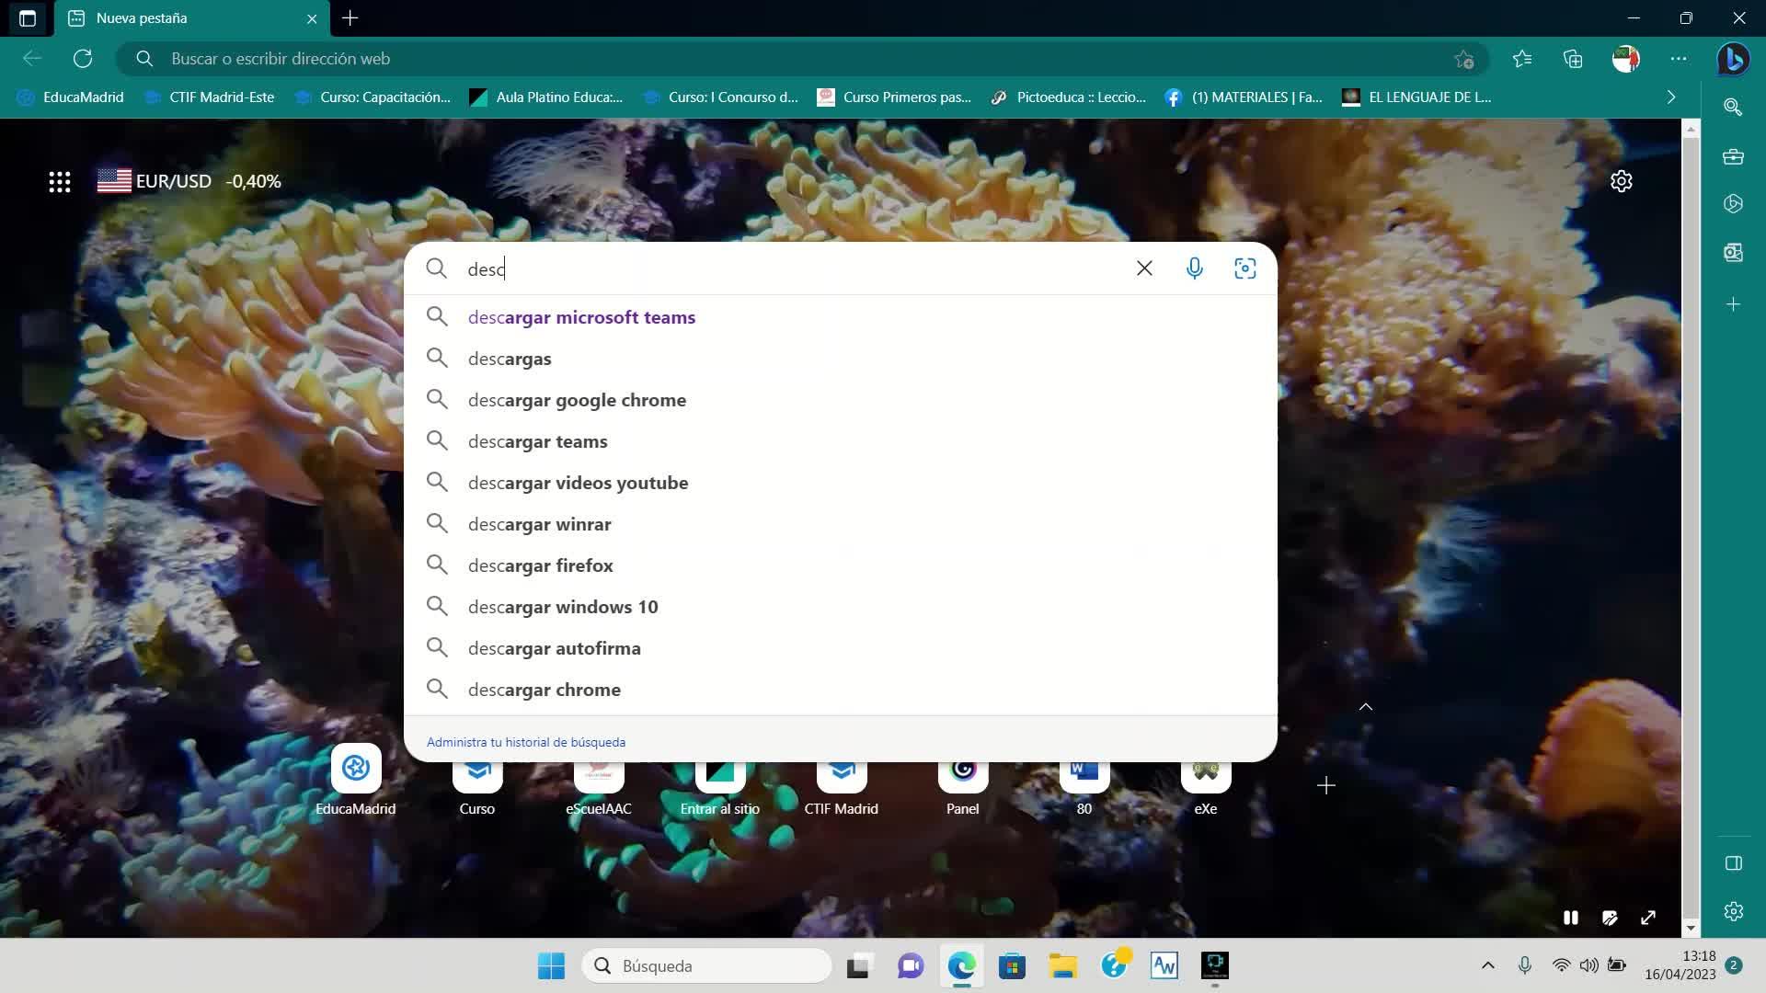Pause the animated background video
Viewport: 1766px width, 993px height.
click(1570, 918)
